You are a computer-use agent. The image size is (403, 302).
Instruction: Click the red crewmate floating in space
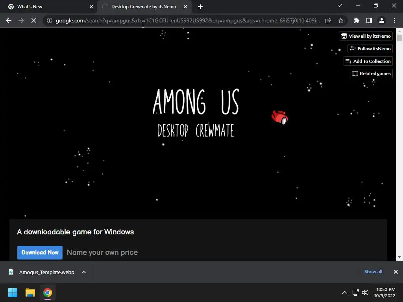280,117
